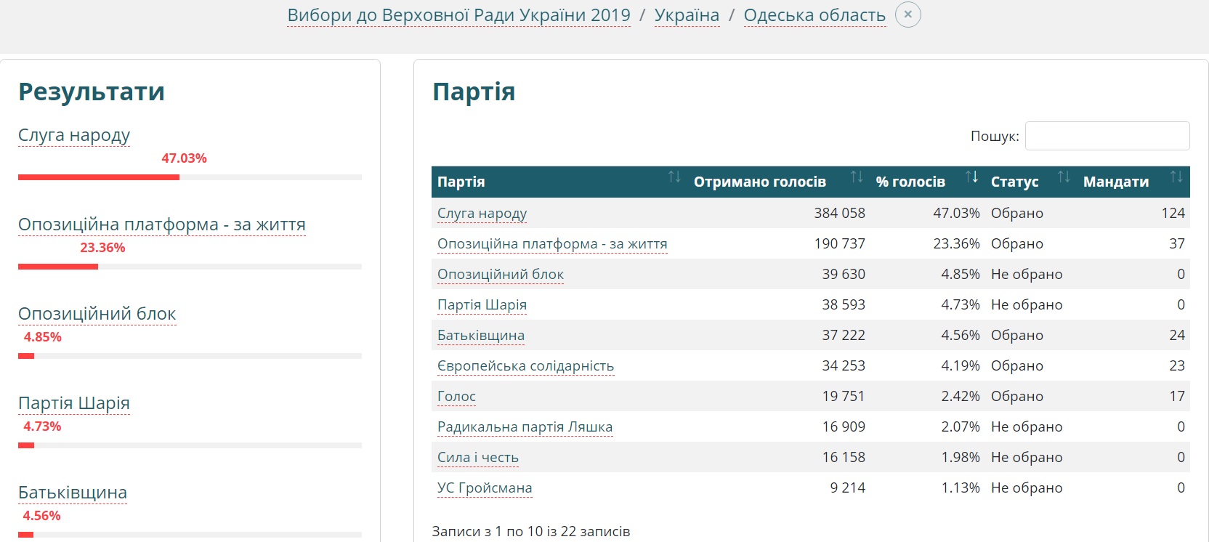This screenshot has height=542, width=1209.
Task: Sort table by Статус using its arrows icon
Action: coord(1064,177)
